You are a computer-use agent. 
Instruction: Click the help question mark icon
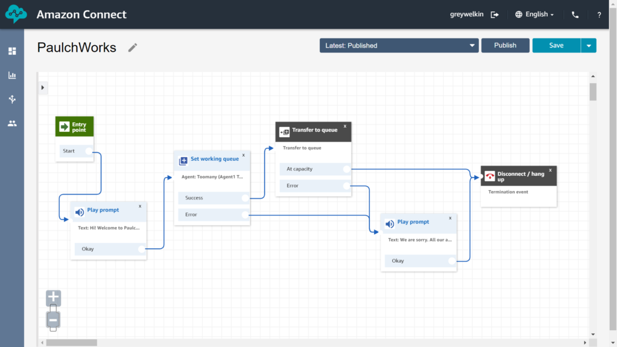[x=599, y=14]
